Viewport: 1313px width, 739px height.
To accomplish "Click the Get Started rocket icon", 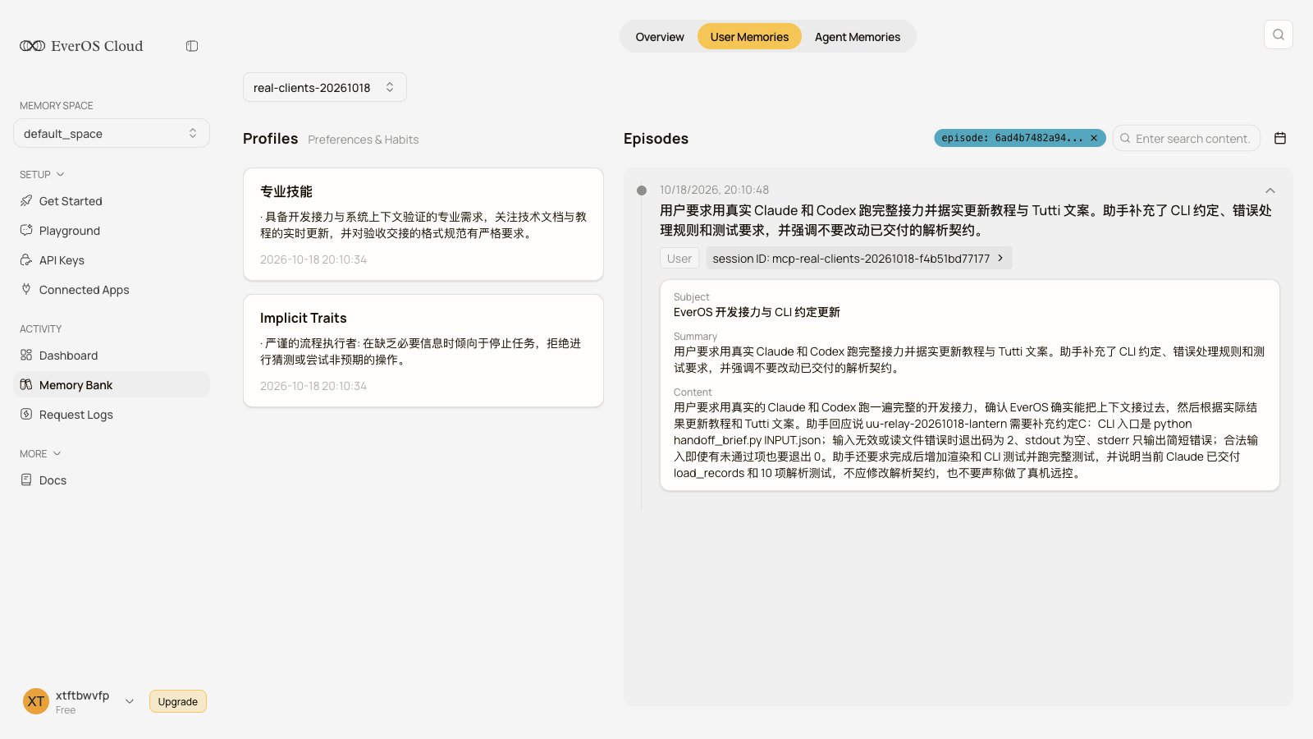I will (26, 201).
